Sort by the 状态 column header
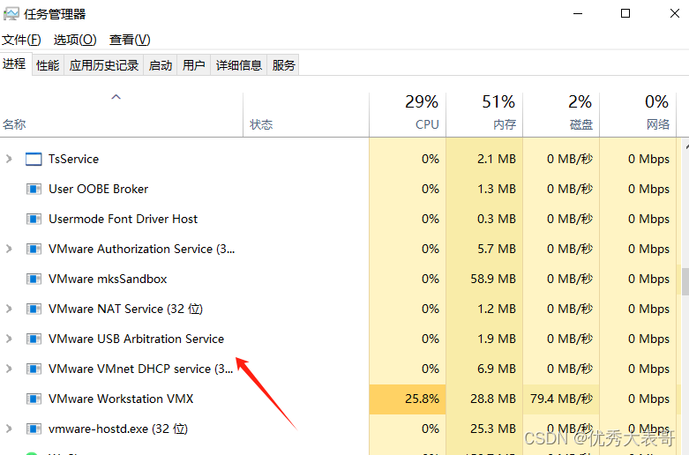 (306, 114)
